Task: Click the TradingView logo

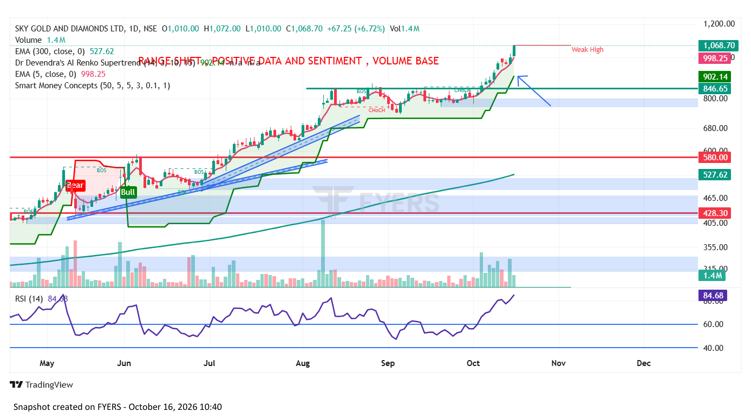Action: 41,385
